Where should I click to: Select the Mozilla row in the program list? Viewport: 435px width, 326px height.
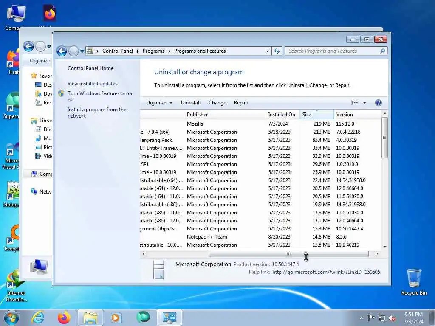pyautogui.click(x=261, y=124)
